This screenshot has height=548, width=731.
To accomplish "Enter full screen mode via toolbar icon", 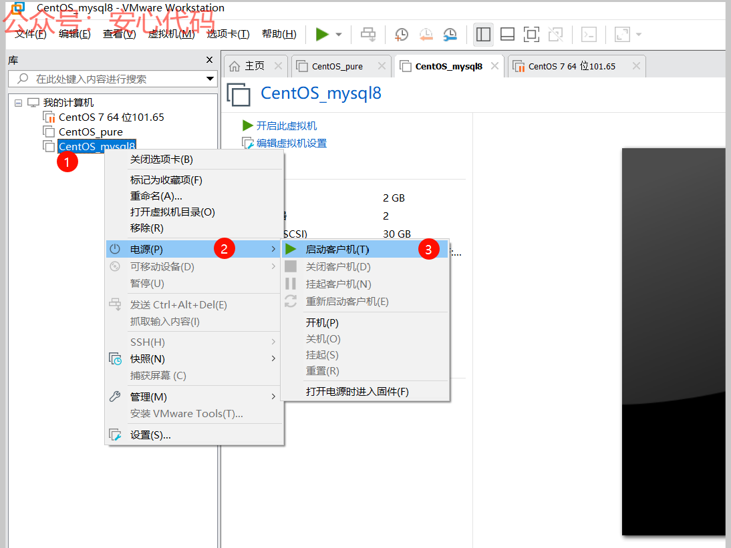I will [531, 34].
